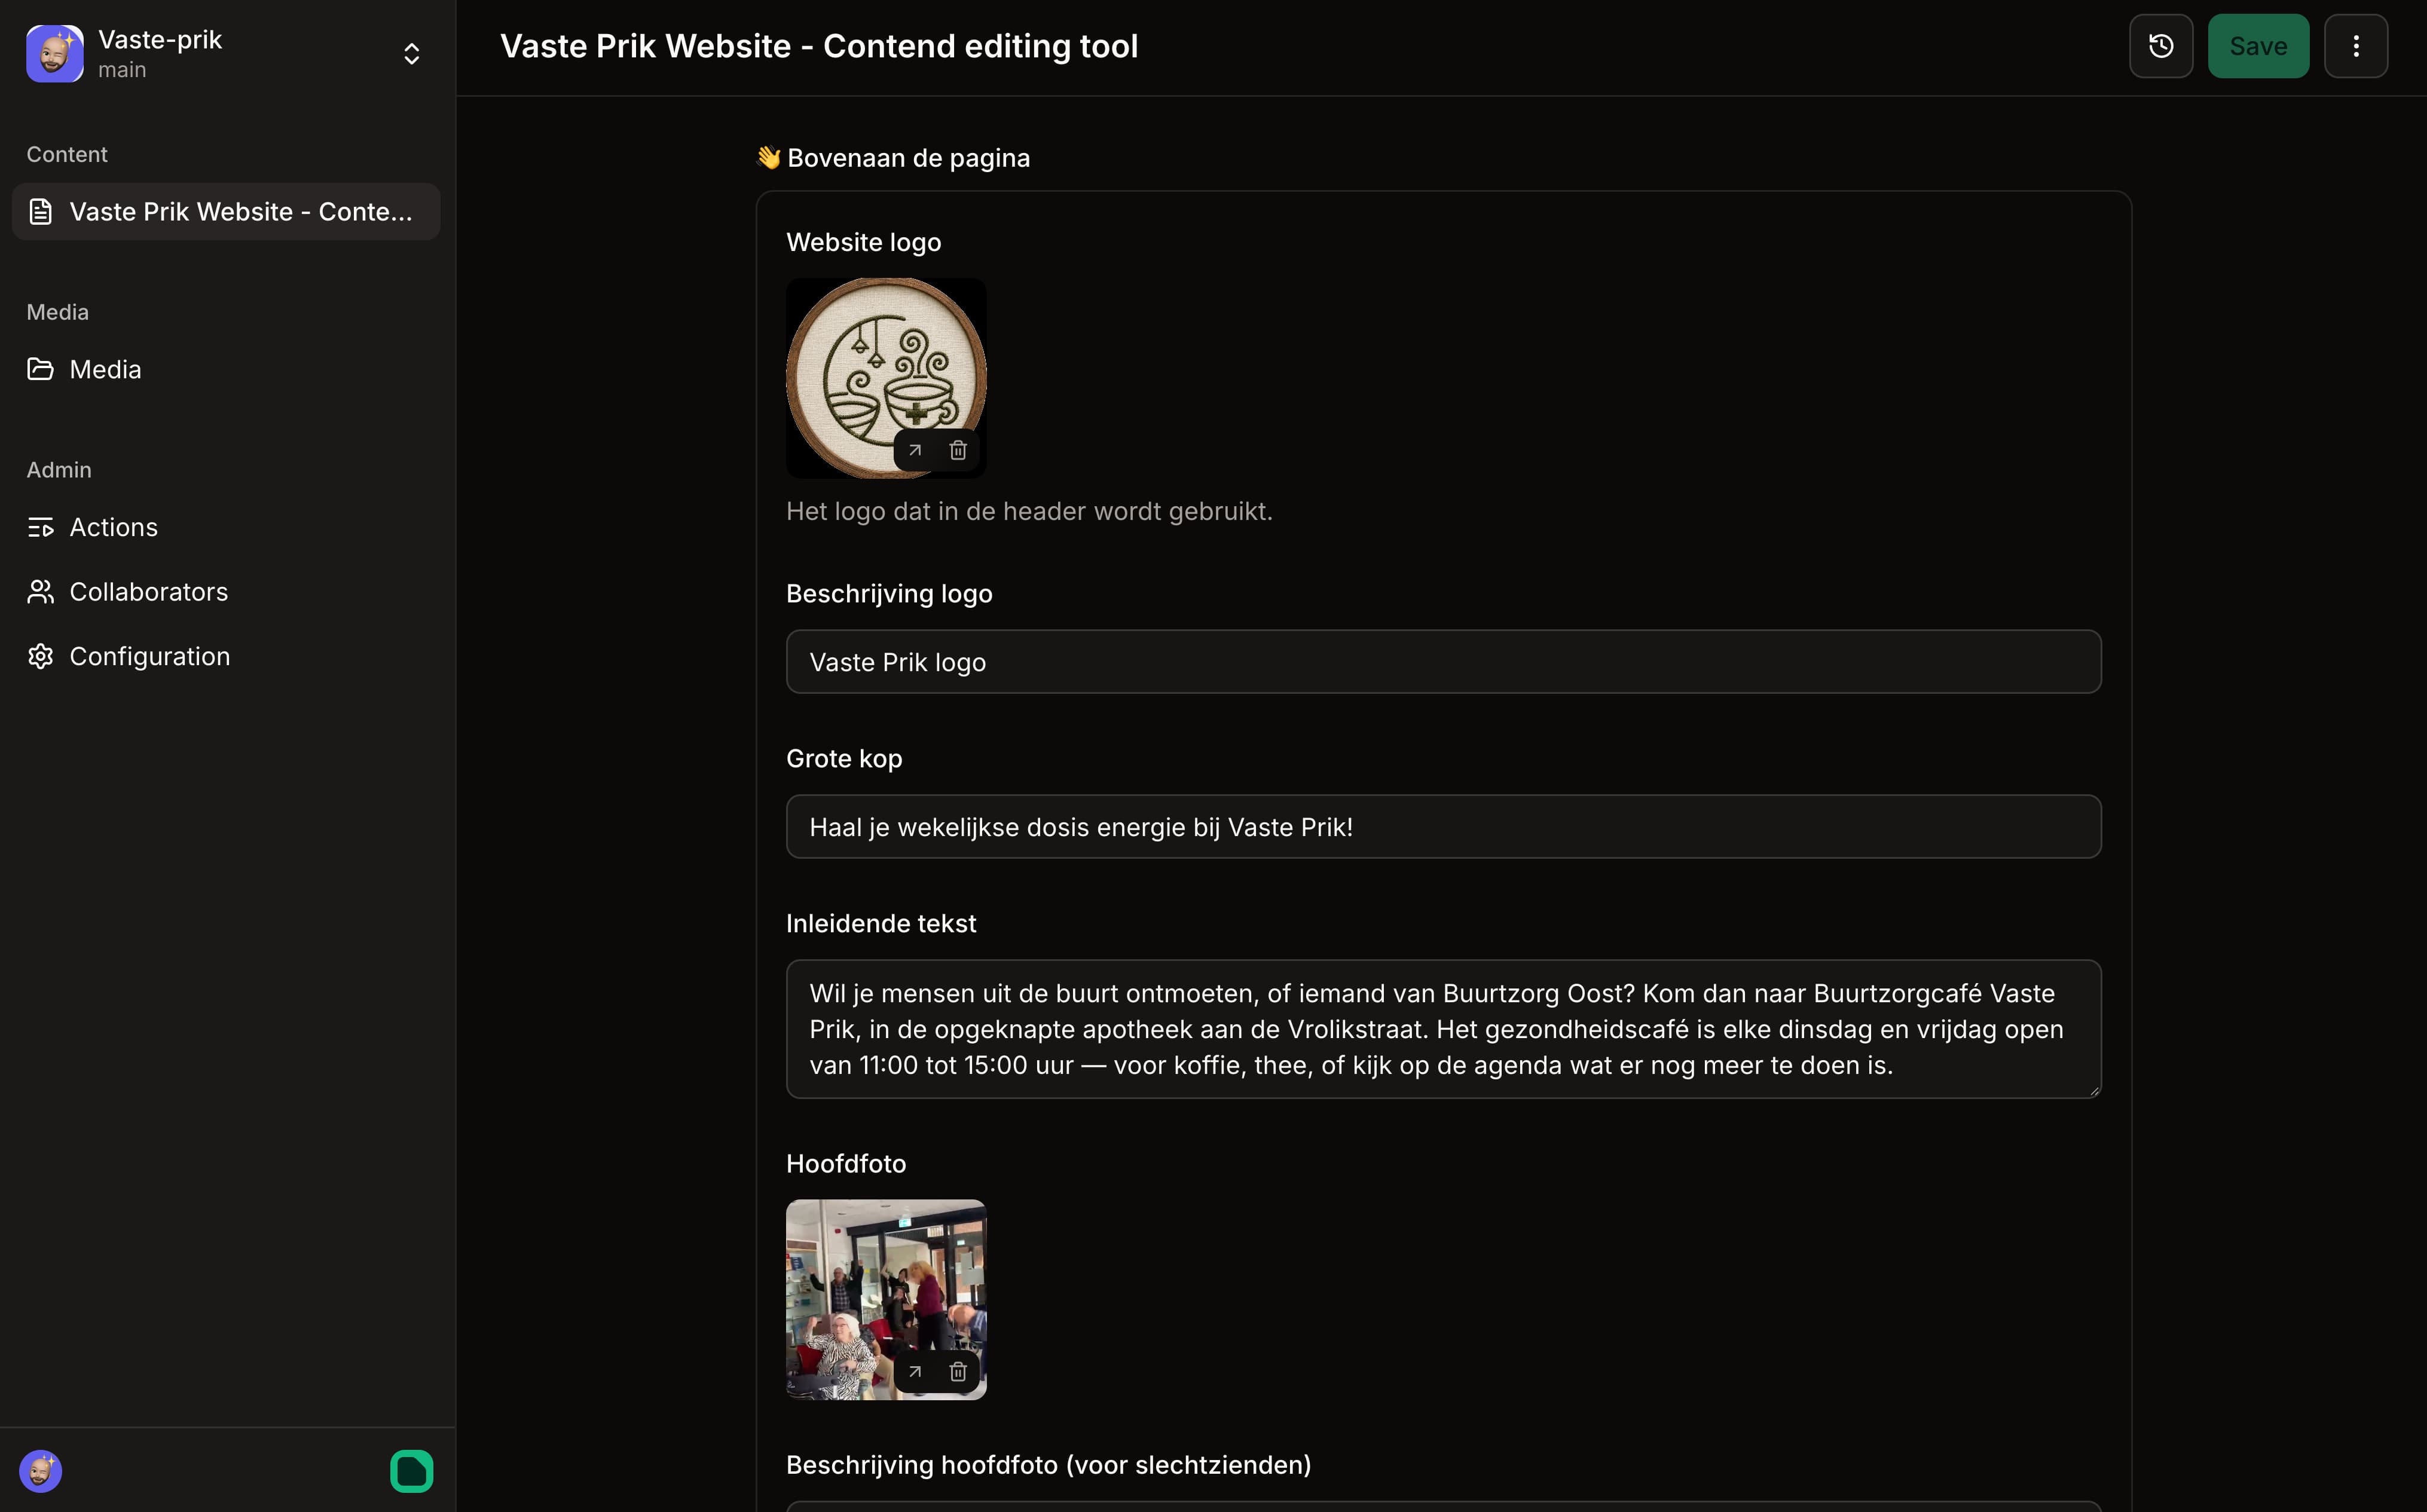
Task: Open the three-dot more options menu
Action: click(2355, 46)
